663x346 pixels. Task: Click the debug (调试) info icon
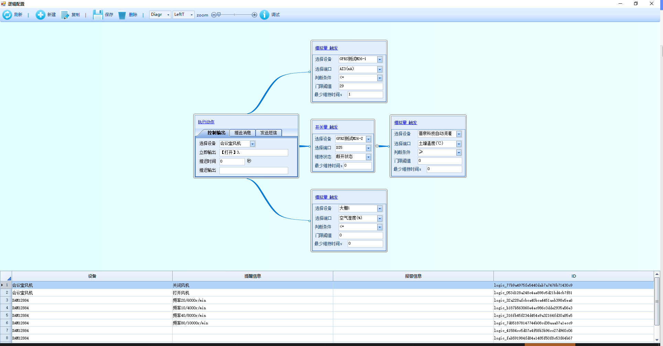point(264,15)
